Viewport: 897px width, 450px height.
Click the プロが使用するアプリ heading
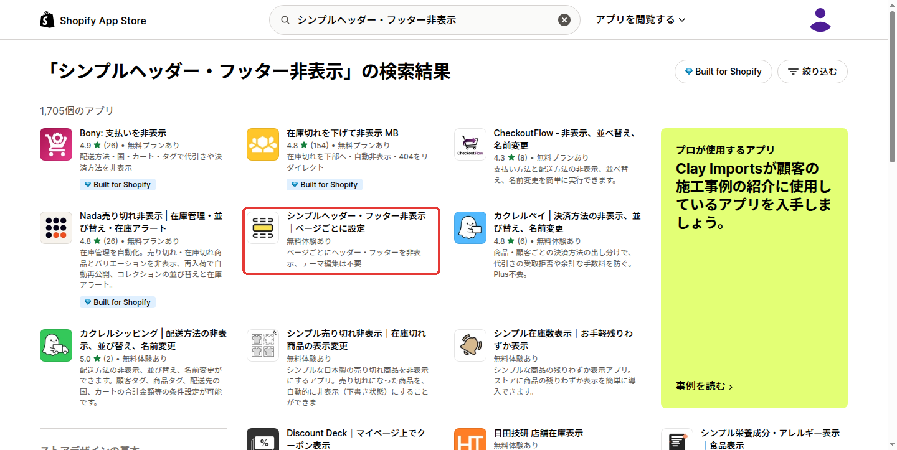point(726,150)
